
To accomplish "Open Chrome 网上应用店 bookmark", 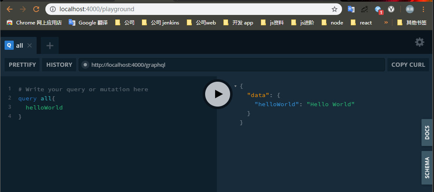I will coord(34,23).
